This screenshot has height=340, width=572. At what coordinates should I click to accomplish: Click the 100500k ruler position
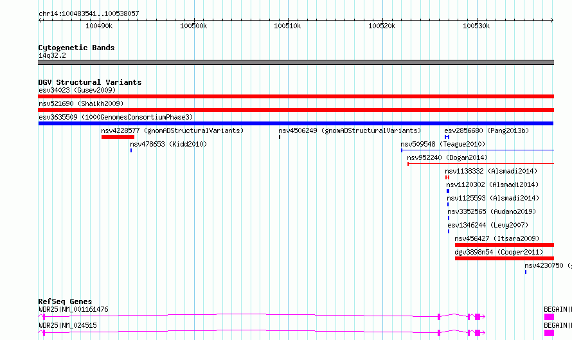193,26
